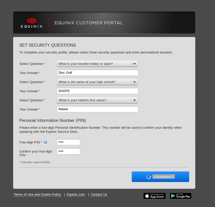Click the answer field containing Disc Golf

tap(97, 73)
